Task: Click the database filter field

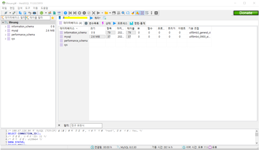Action: point(13,18)
